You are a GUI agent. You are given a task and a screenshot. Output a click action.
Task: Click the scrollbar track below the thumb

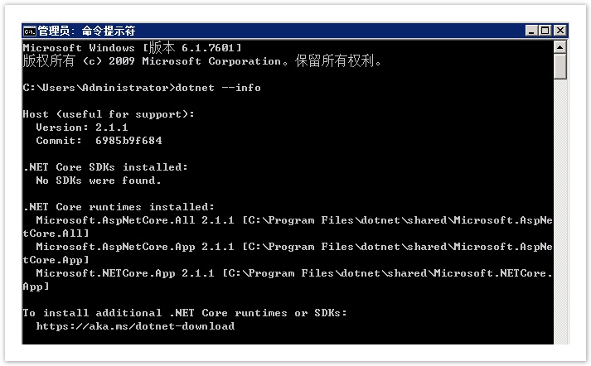pos(560,211)
